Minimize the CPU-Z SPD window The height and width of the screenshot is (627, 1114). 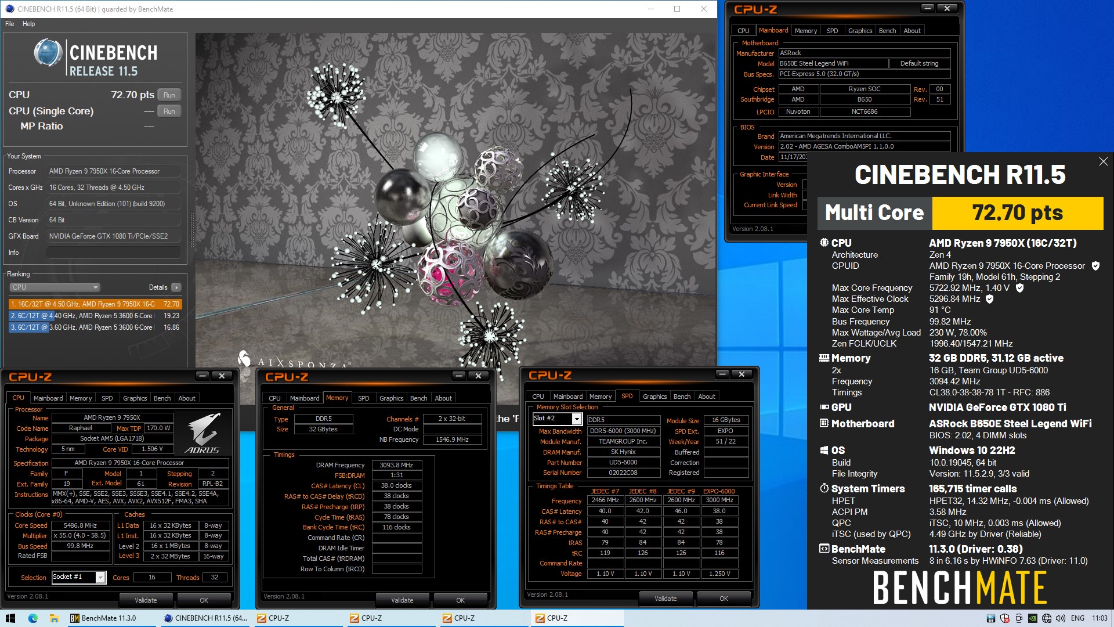click(722, 374)
